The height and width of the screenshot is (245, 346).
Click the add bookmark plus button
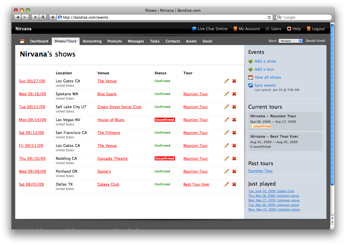click(53, 17)
